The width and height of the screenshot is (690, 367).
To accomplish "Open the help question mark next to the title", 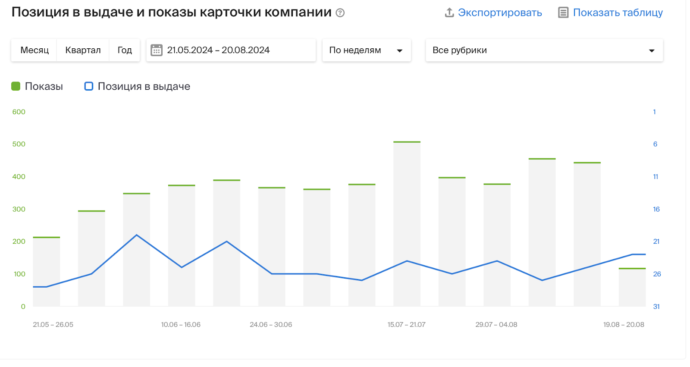I will 340,13.
